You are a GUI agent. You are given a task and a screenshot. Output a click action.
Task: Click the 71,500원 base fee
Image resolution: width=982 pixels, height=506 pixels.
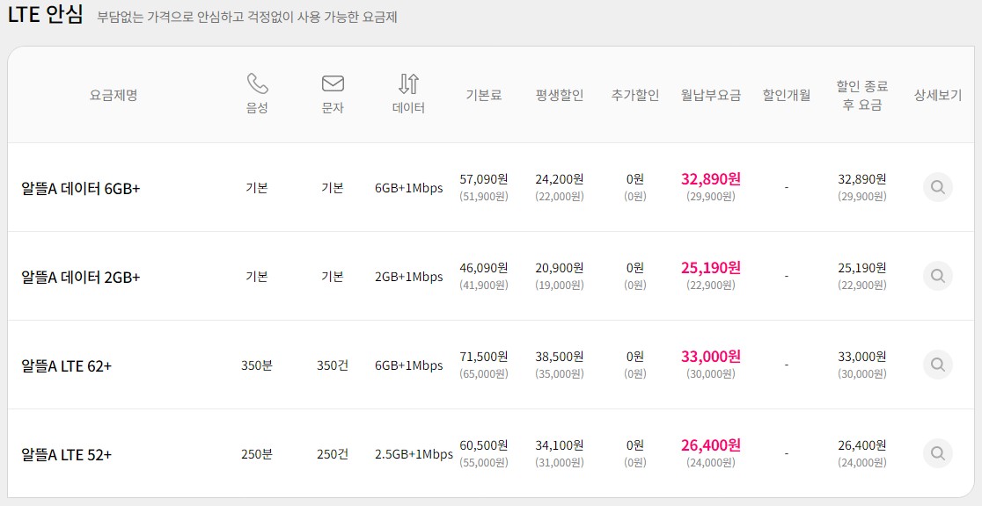pyautogui.click(x=483, y=357)
